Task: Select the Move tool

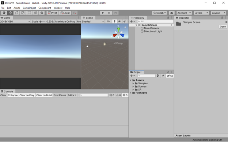Action: [10, 13]
